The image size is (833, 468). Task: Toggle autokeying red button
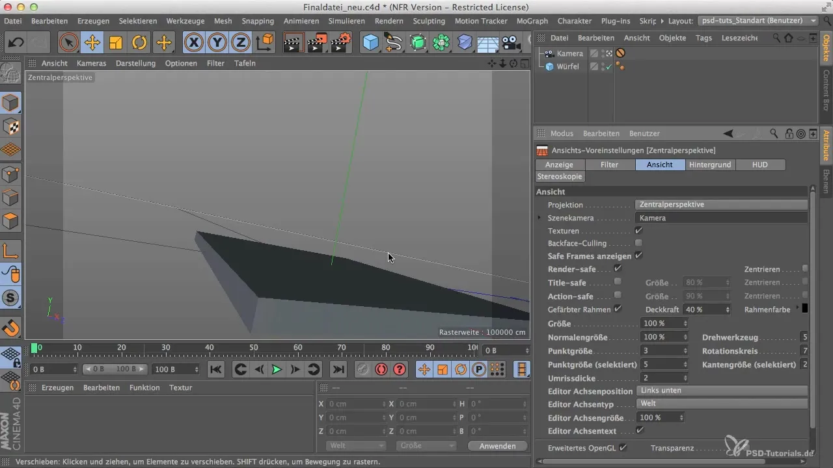coord(381,369)
